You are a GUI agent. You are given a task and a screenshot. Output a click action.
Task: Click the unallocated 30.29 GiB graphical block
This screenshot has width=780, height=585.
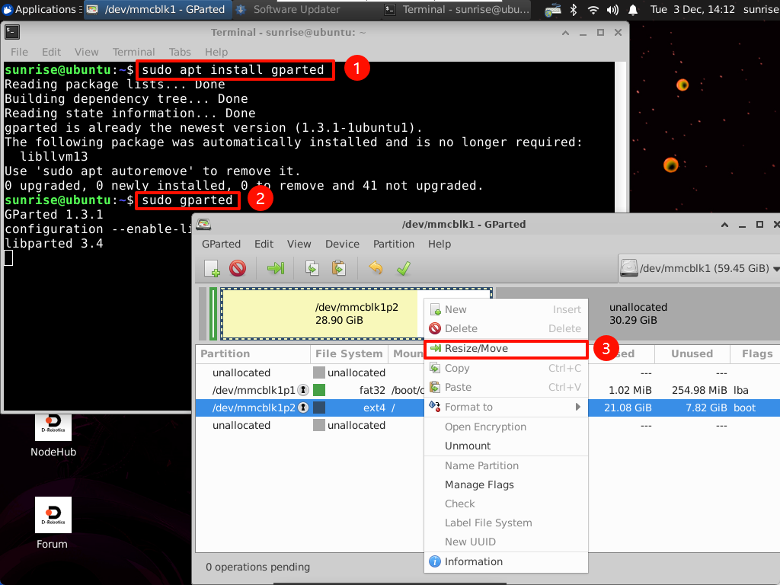pos(638,314)
